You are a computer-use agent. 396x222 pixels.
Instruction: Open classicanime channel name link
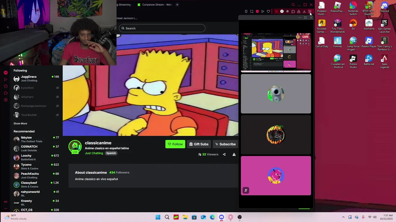pos(98,143)
